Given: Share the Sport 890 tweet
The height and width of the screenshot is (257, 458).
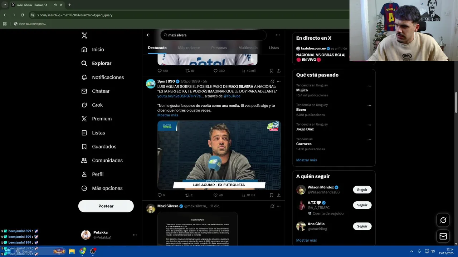Looking at the screenshot, I should pyautogui.click(x=279, y=195).
